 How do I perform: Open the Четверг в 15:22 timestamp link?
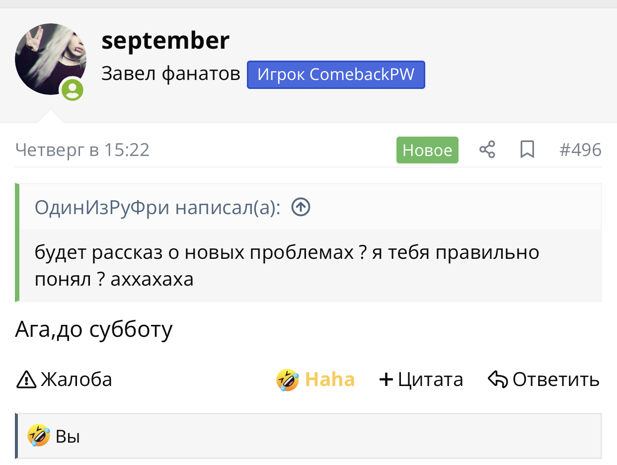coord(82,150)
